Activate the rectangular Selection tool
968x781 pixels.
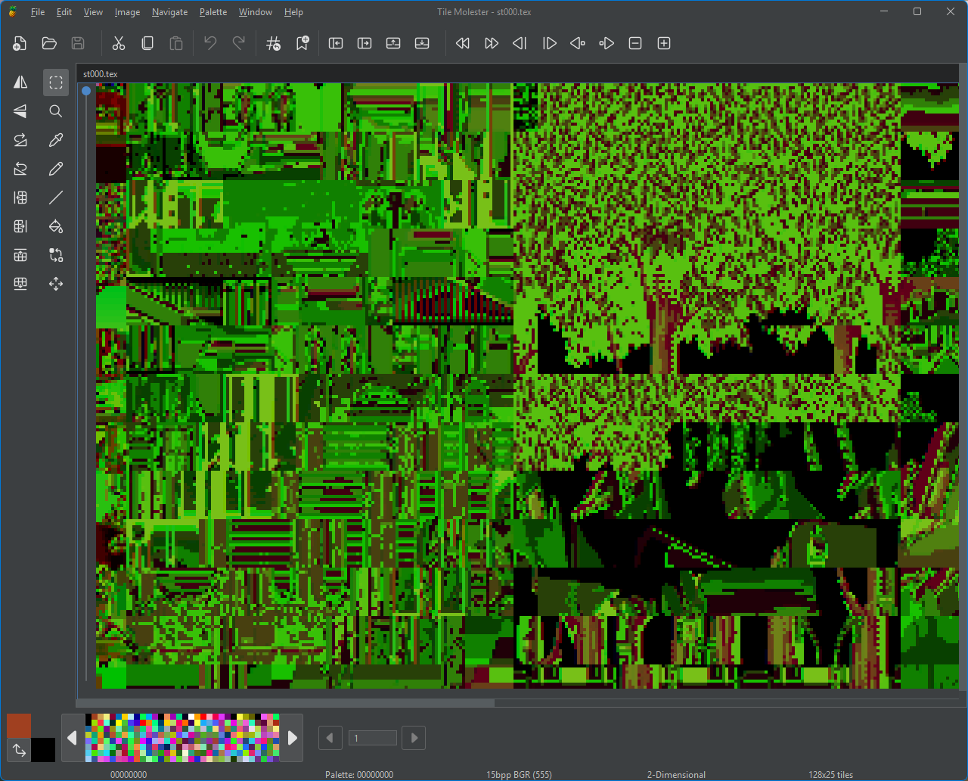click(x=56, y=82)
